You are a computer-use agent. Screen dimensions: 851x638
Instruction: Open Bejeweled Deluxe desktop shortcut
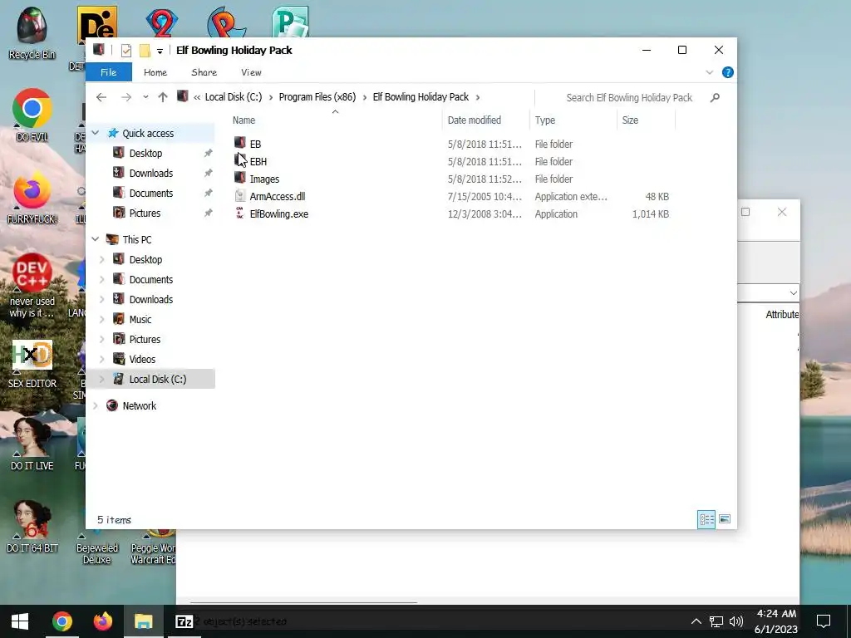coord(97,547)
